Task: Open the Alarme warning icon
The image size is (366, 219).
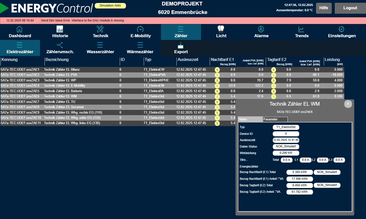Action: [x=261, y=29]
